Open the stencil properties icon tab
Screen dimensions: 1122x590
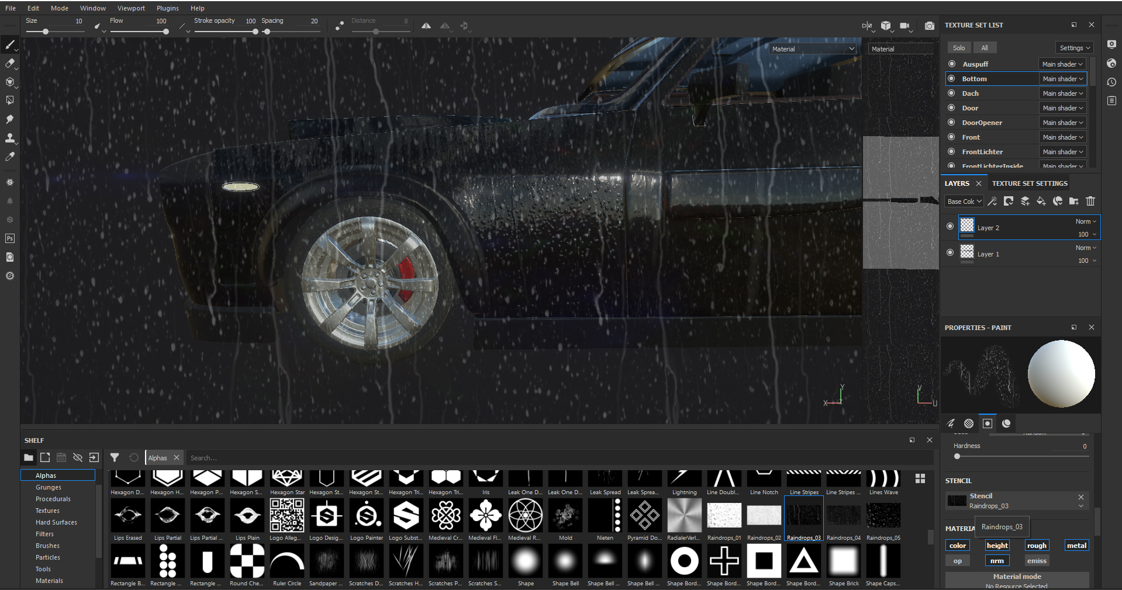coord(988,424)
